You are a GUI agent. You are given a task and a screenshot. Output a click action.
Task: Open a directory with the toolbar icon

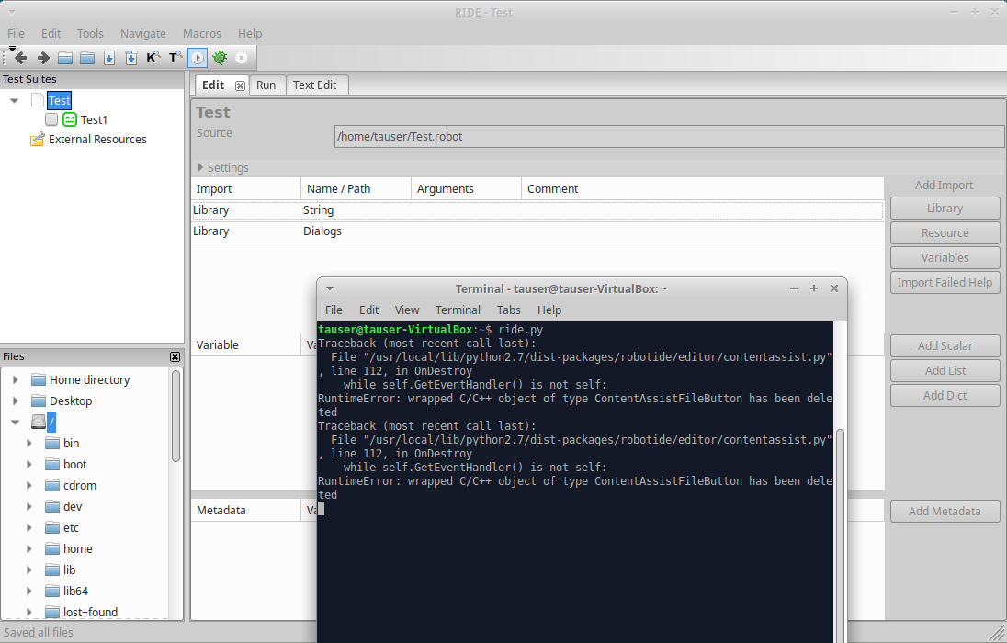tap(86, 57)
